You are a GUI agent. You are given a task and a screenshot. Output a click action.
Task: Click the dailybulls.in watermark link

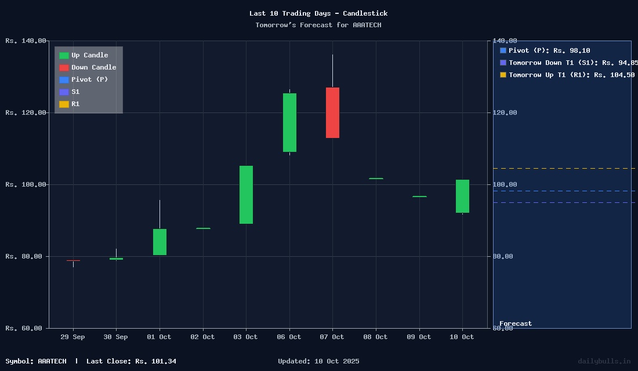[x=604, y=361]
